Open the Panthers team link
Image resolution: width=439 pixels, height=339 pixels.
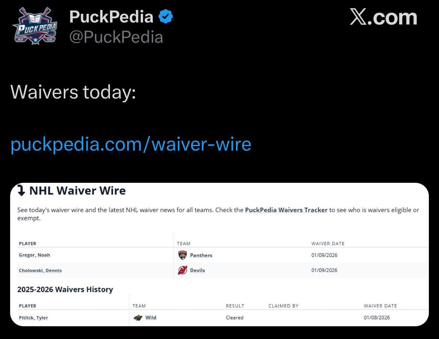[201, 255]
